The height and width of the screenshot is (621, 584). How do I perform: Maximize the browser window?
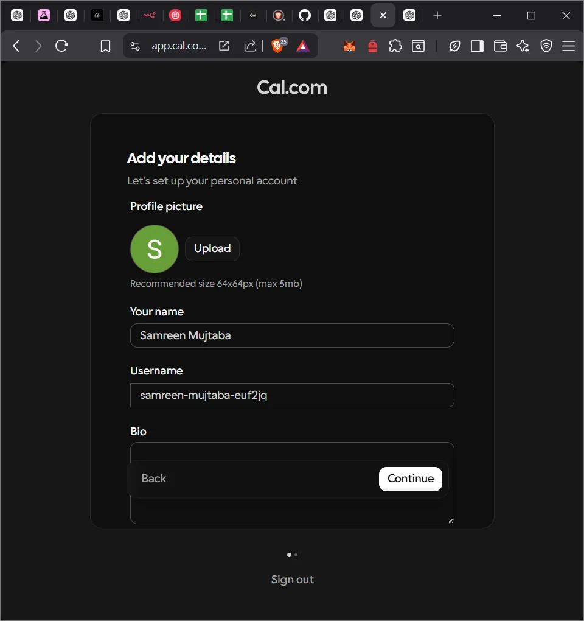point(531,15)
